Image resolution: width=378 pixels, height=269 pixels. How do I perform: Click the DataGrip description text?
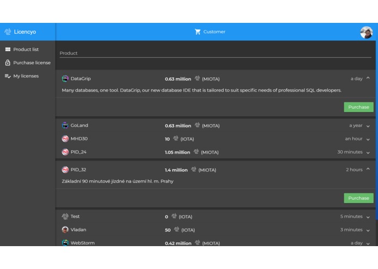click(202, 90)
